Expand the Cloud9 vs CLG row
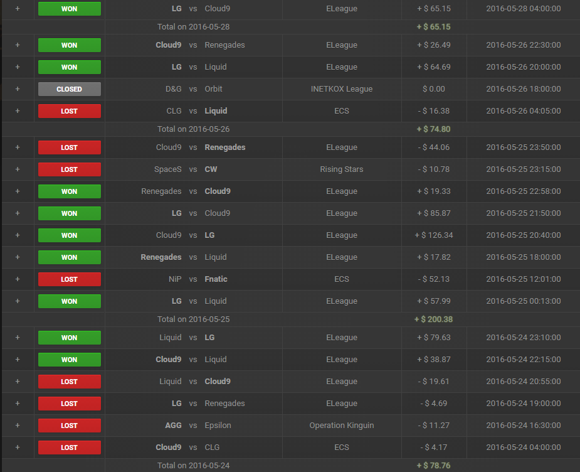580x472 pixels. tap(18, 447)
